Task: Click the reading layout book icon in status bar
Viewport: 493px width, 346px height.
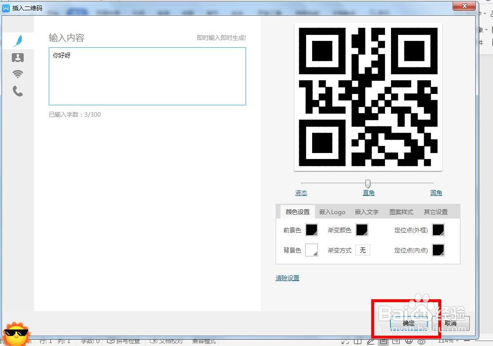Action: pyautogui.click(x=357, y=341)
